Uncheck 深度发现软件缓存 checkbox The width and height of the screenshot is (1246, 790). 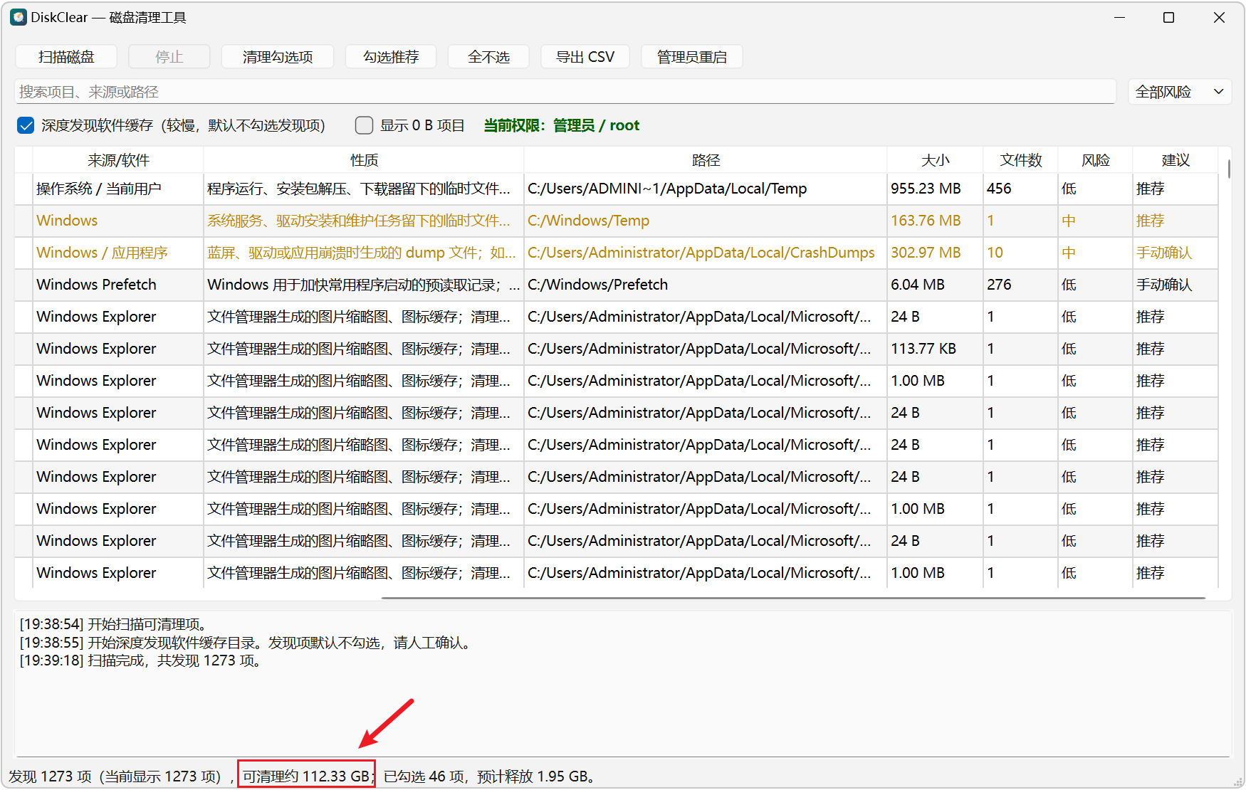point(26,126)
